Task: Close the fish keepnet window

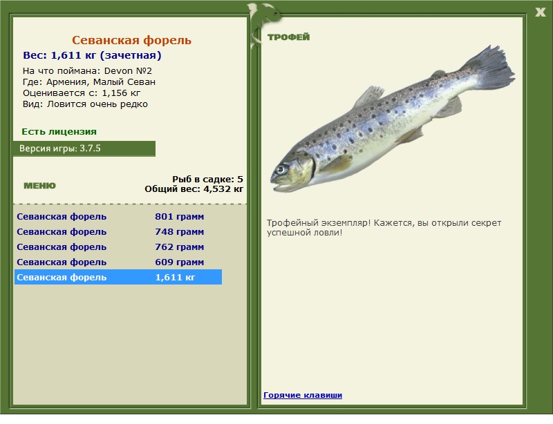Action: [540, 12]
